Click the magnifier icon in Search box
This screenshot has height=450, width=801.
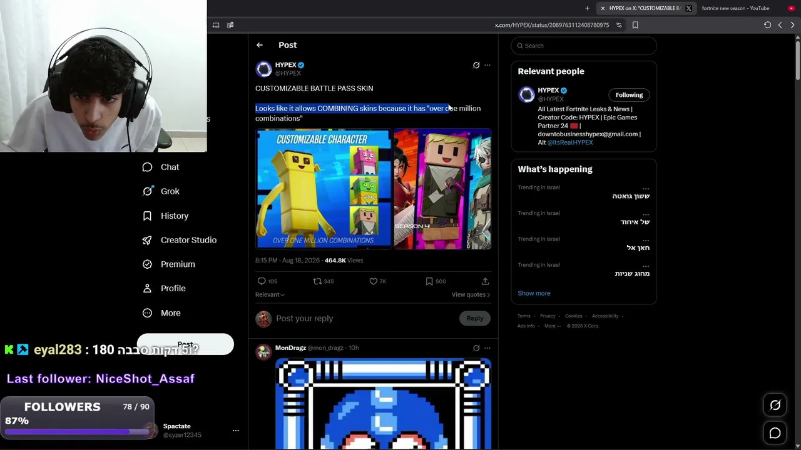coord(519,46)
